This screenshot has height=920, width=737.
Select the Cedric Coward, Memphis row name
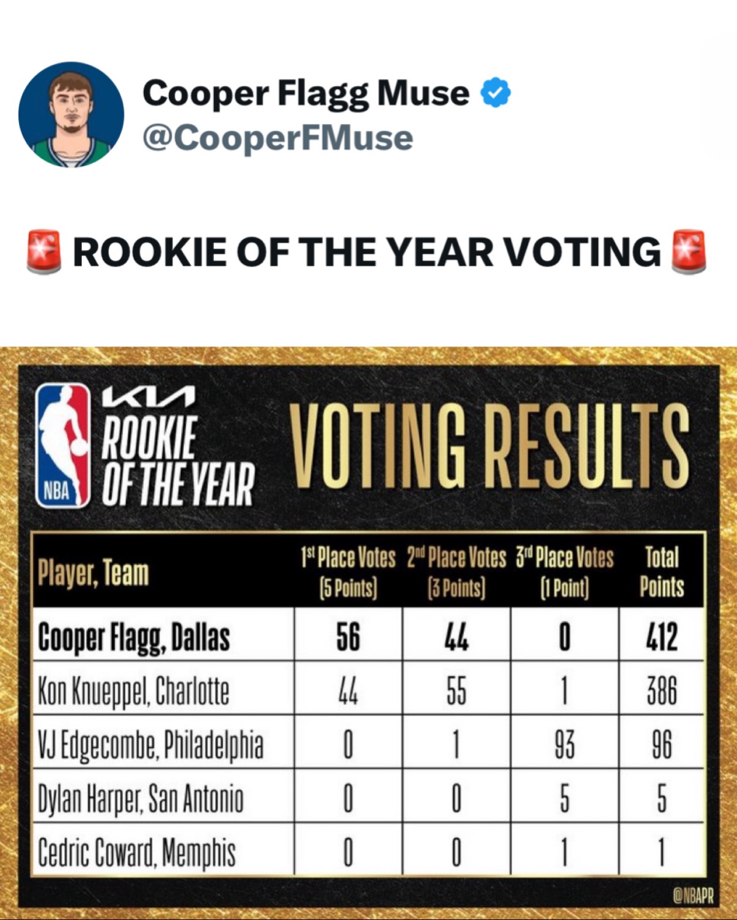pos(137,852)
